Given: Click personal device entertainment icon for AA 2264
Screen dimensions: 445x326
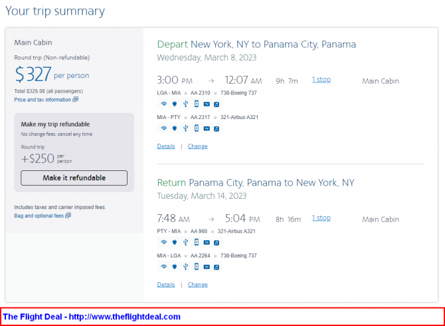Looking at the screenshot, I should tap(197, 267).
